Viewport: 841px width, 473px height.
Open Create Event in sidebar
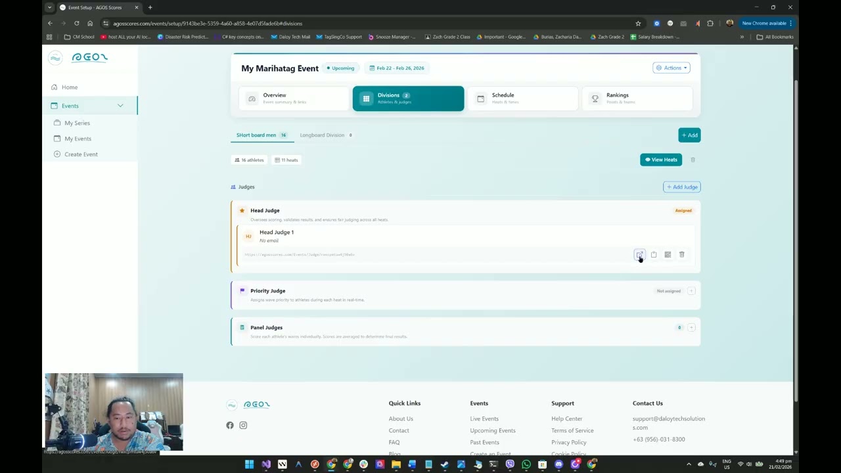81,154
